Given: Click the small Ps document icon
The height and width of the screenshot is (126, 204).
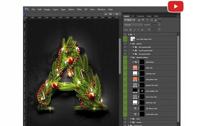Looking at the screenshot, I should click(25, 14).
